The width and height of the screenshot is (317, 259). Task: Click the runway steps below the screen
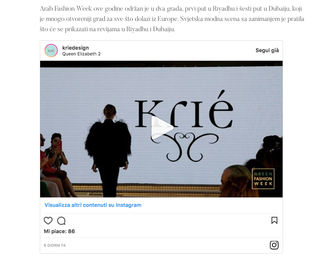tap(145, 190)
